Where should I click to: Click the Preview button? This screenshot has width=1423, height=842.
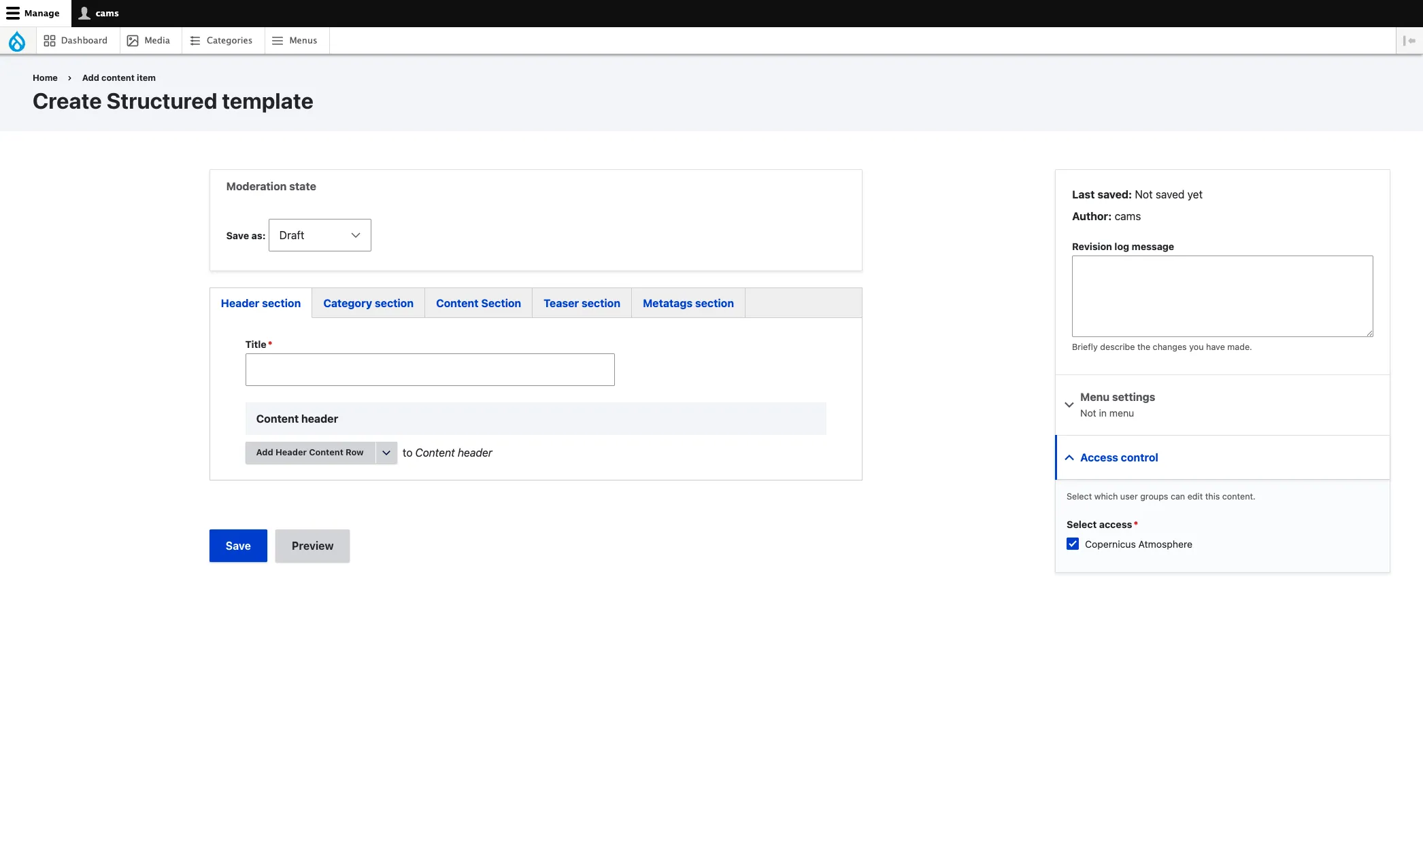point(312,546)
